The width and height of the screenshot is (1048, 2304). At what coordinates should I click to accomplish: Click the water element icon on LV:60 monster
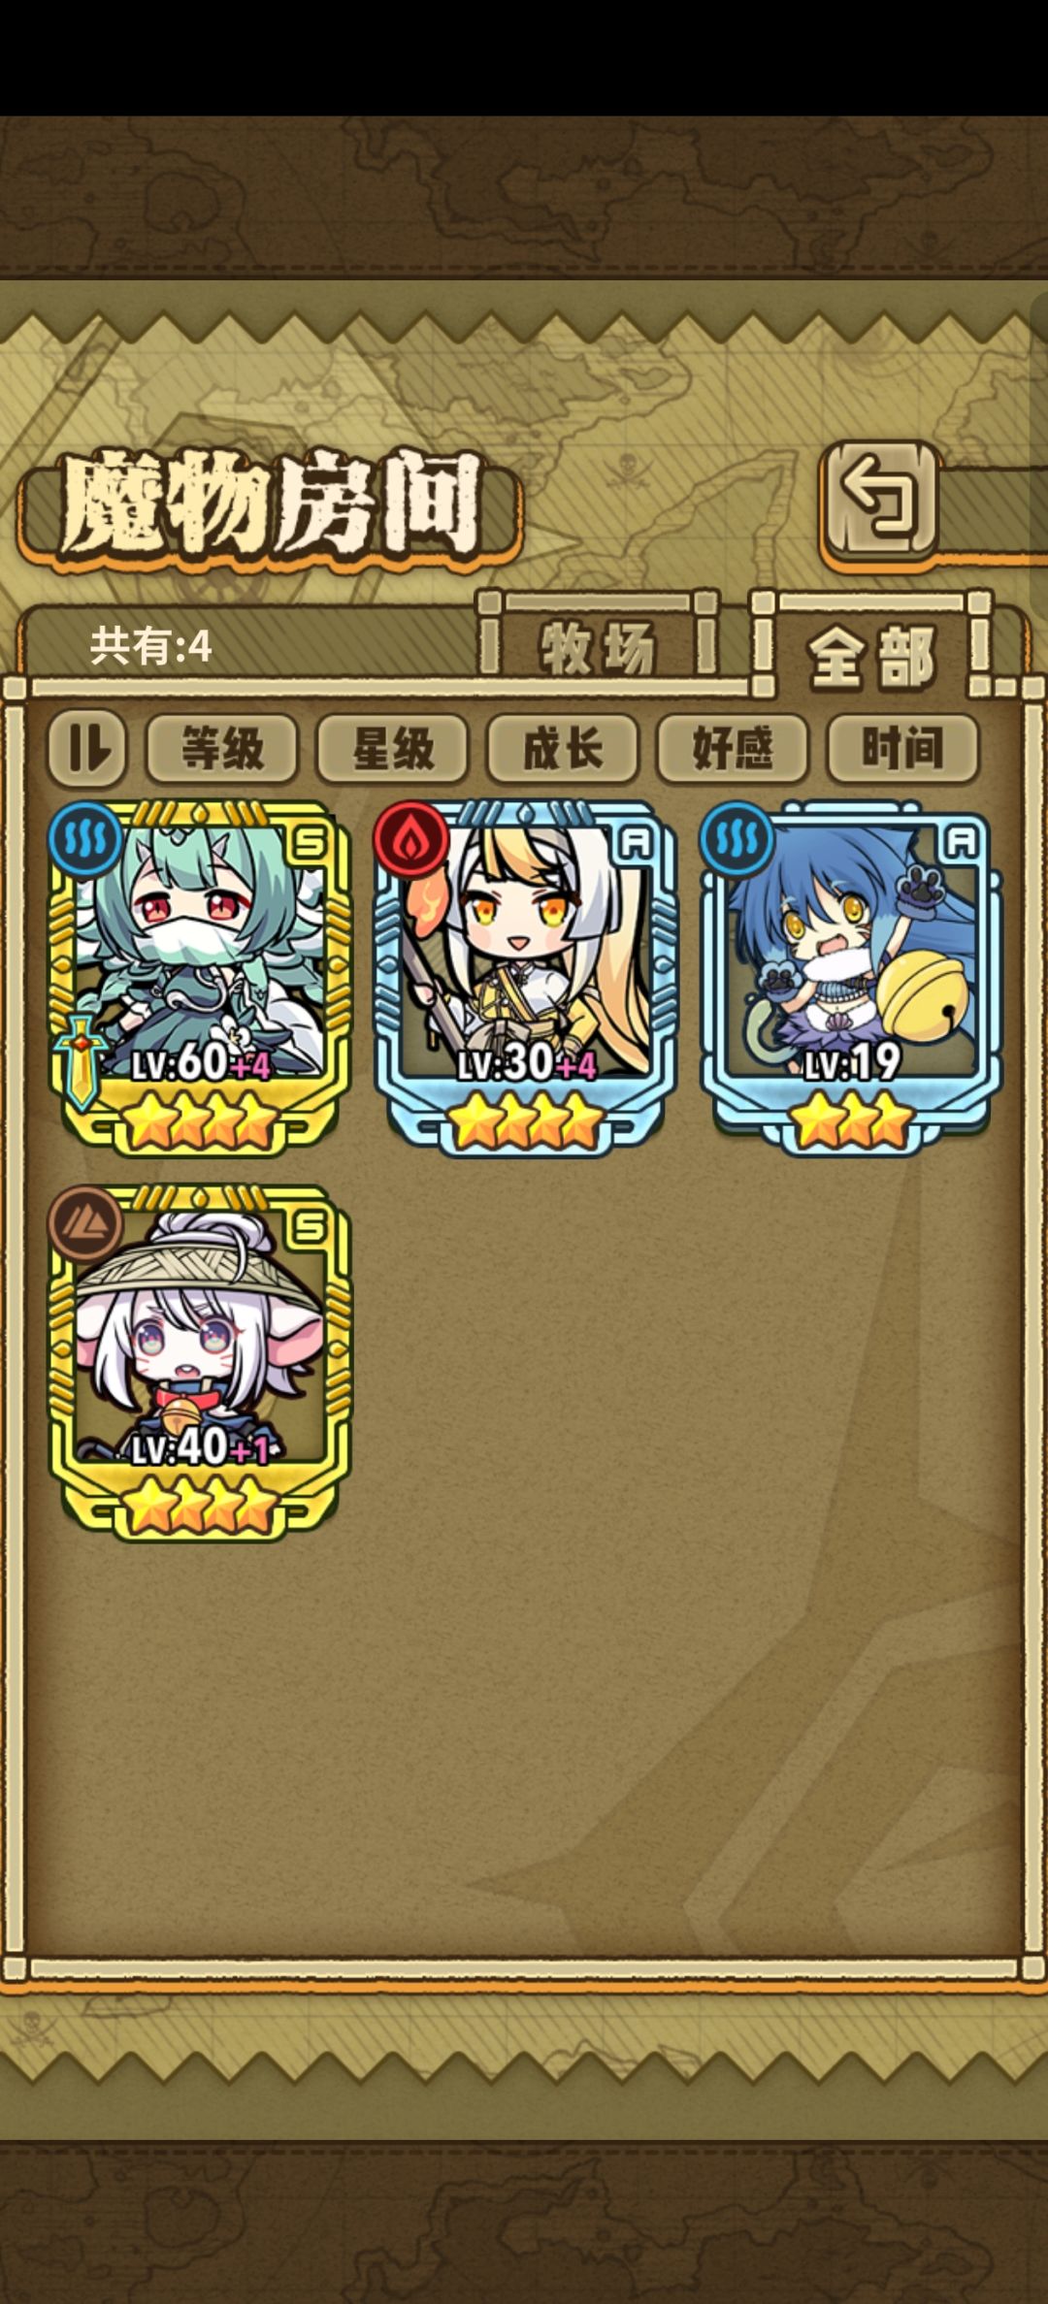coord(85,838)
